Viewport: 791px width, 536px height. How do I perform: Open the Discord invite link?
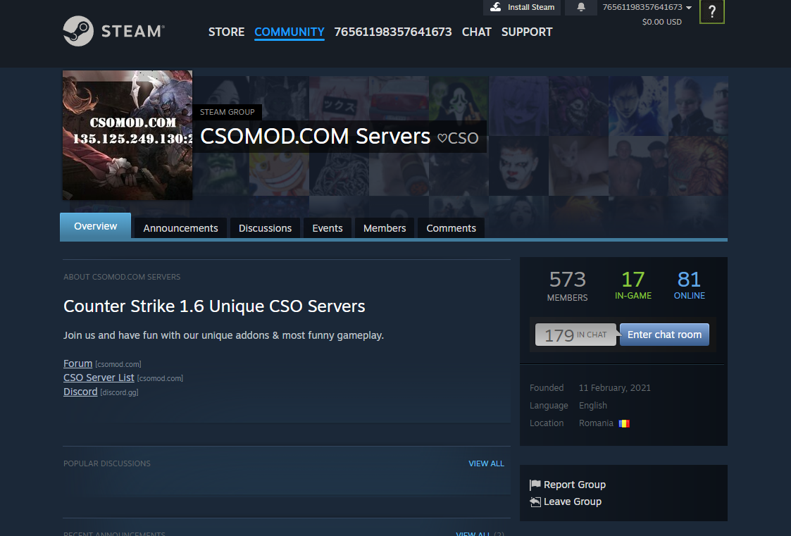[x=80, y=392]
